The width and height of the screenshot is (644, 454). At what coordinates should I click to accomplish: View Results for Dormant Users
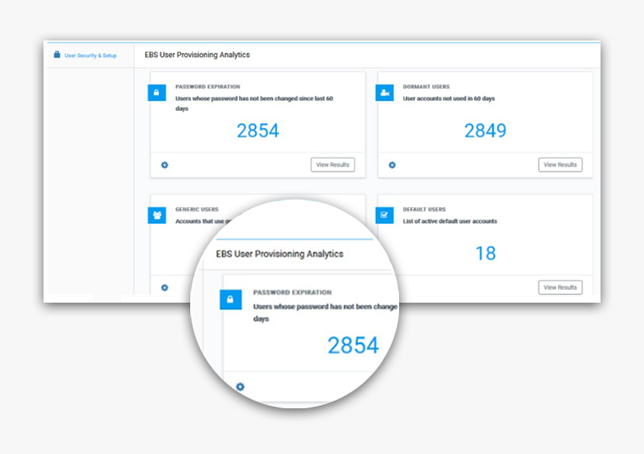tap(560, 165)
